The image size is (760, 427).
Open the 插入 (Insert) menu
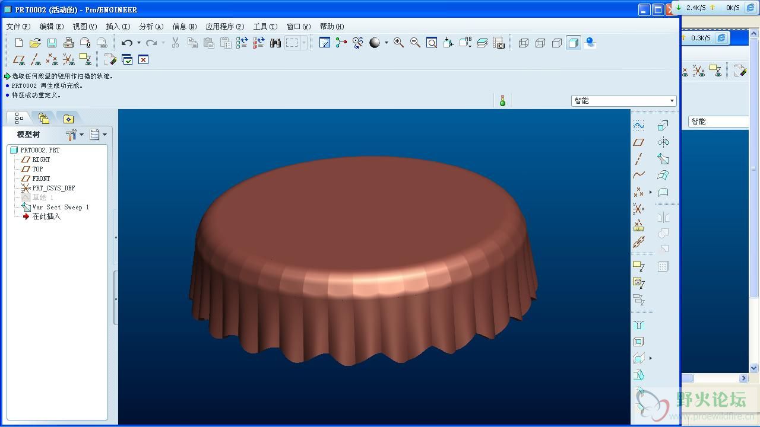(117, 26)
